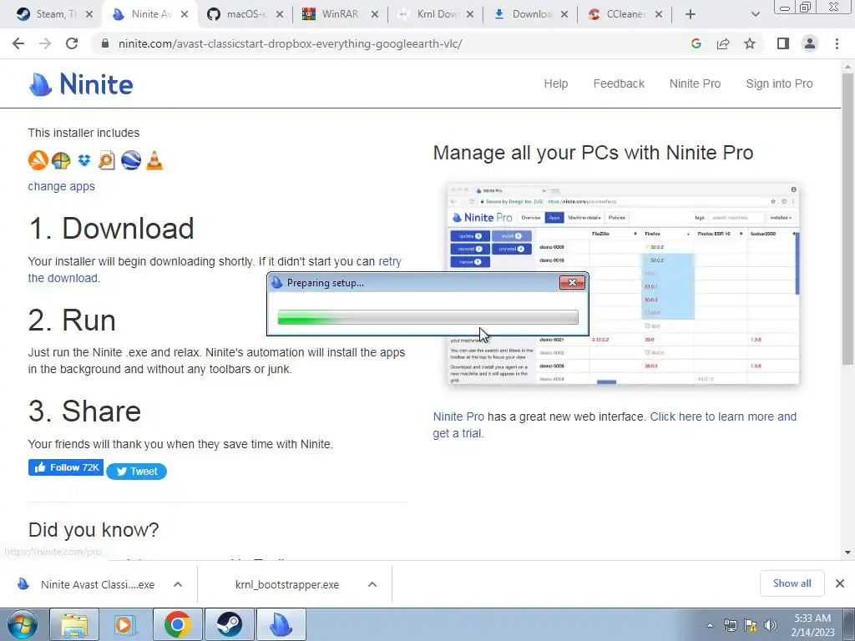855x641 pixels.
Task: Click retry the download link
Action: point(390,261)
